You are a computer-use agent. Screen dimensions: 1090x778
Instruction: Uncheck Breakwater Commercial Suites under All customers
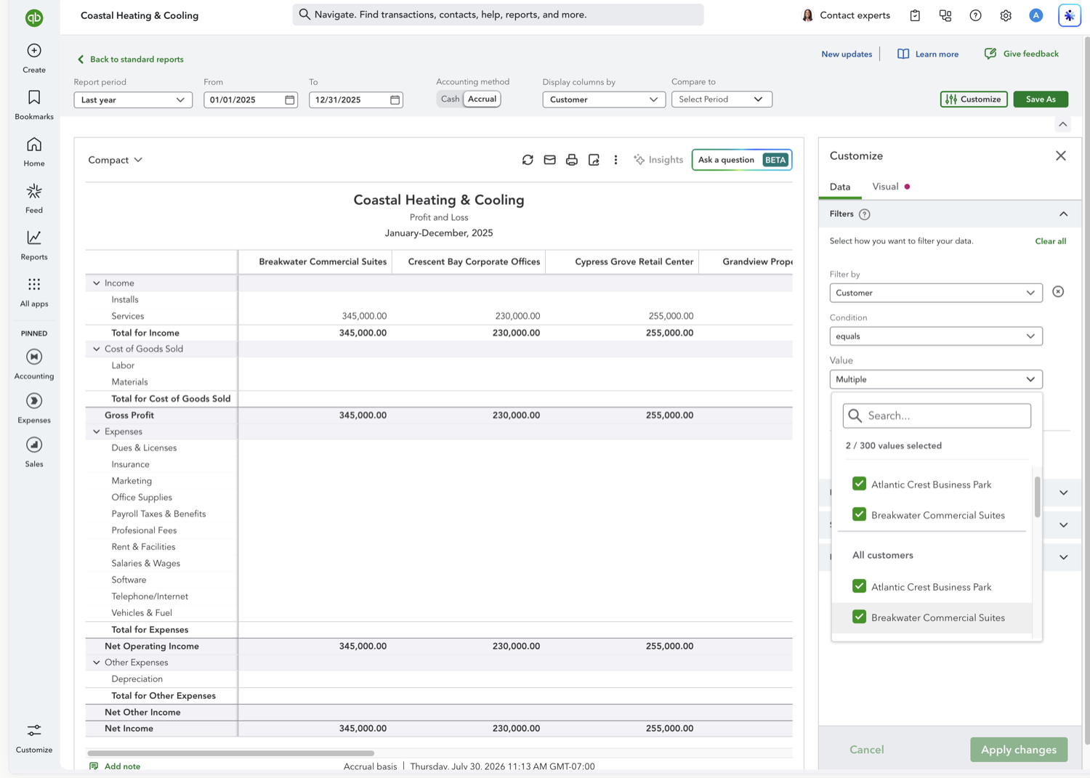pos(859,617)
